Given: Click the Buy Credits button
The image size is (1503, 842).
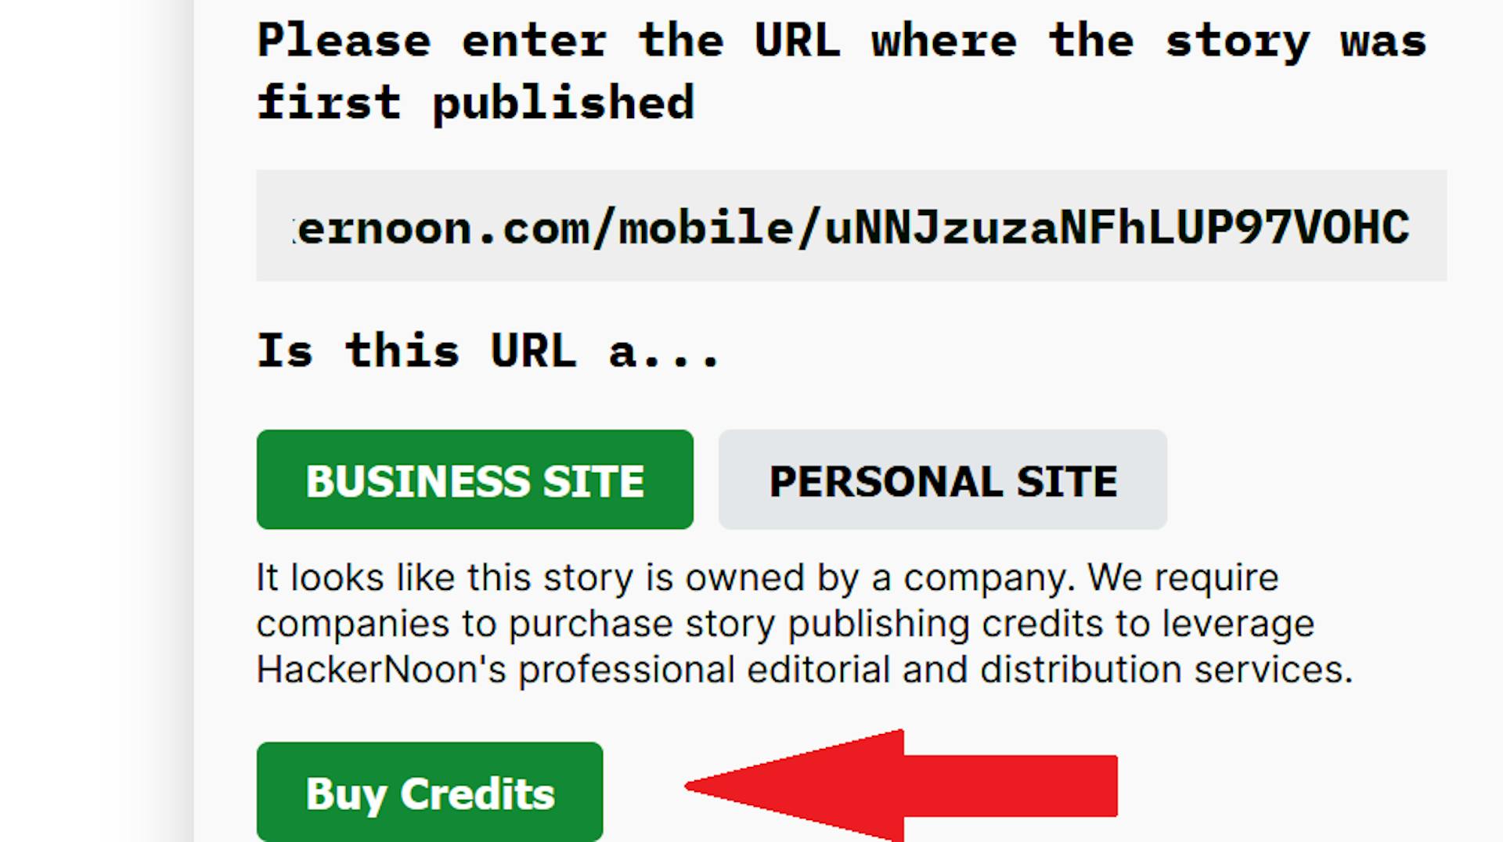Looking at the screenshot, I should click(x=430, y=792).
